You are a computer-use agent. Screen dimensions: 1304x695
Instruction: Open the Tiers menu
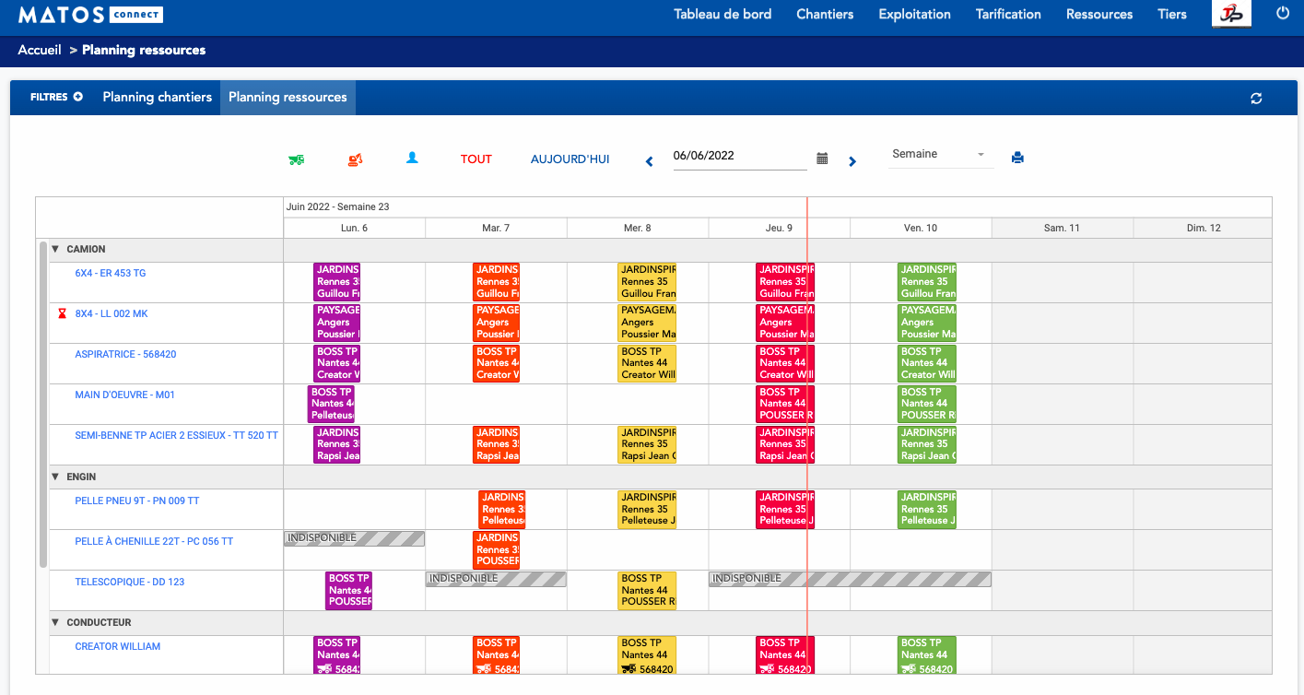[1172, 14]
